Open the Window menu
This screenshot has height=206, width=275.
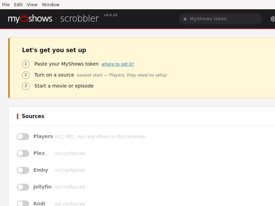click(x=51, y=4)
